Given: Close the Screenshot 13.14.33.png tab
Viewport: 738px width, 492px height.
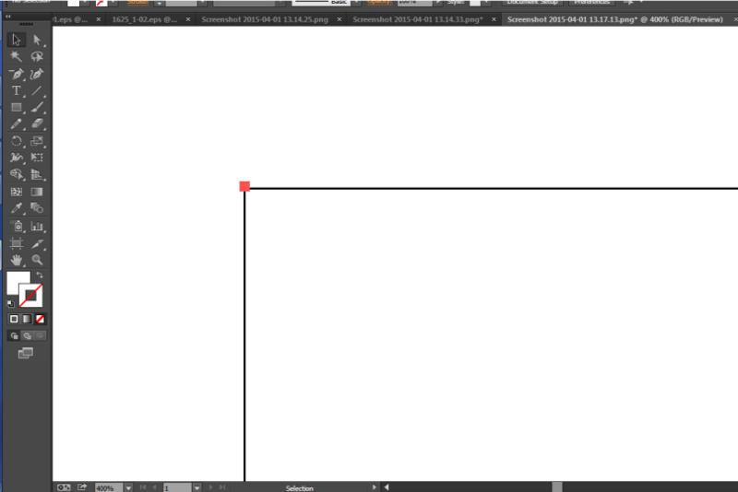Looking at the screenshot, I should (494, 19).
